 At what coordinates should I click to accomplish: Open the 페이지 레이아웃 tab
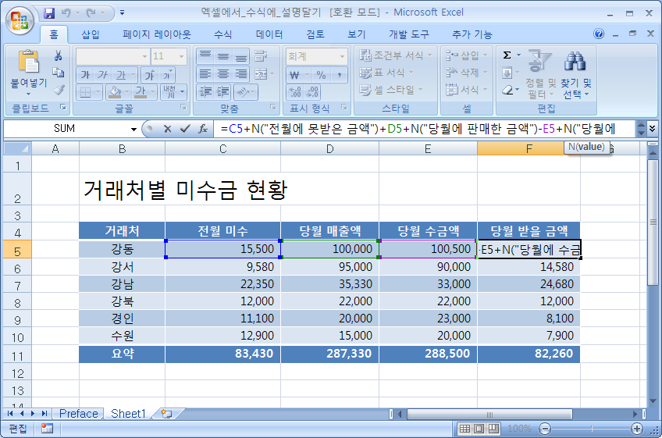coord(157,34)
